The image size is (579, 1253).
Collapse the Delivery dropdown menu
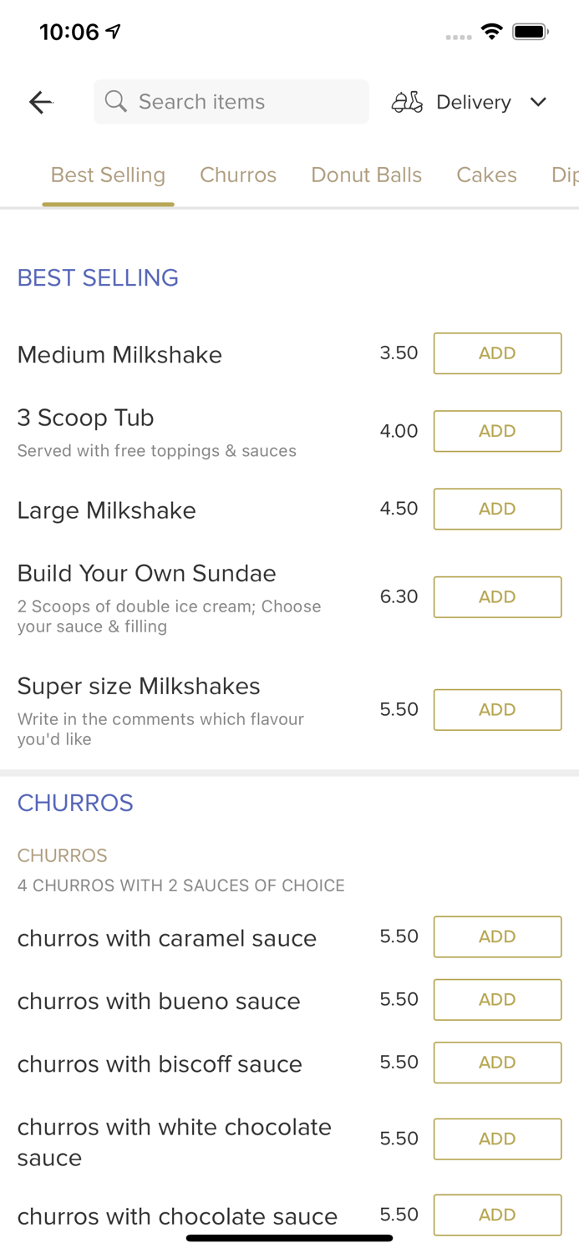539,102
